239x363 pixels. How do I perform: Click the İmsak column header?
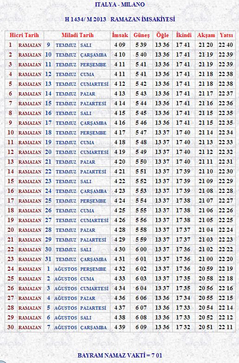(x=120, y=35)
